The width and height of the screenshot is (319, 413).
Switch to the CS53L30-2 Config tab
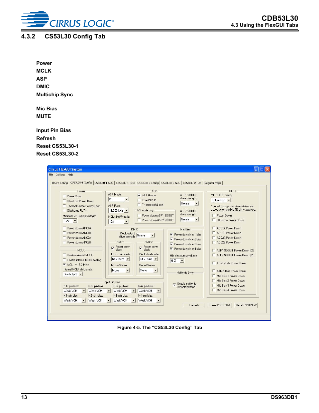(x=148, y=183)
